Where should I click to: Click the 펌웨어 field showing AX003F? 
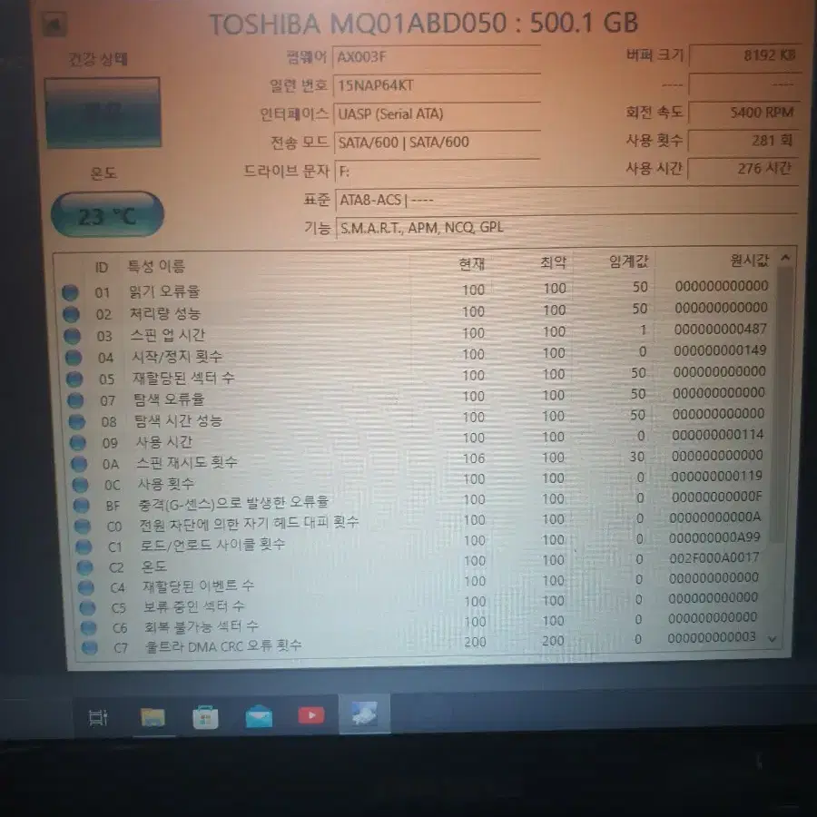pos(437,57)
